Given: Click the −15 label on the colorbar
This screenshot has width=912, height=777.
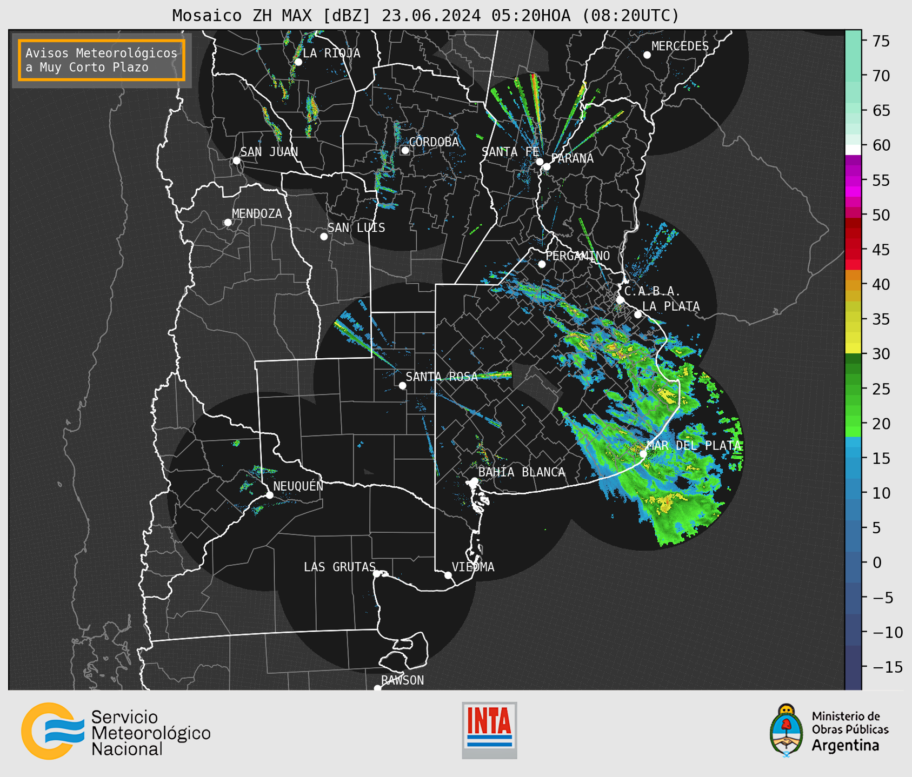Looking at the screenshot, I should [887, 667].
